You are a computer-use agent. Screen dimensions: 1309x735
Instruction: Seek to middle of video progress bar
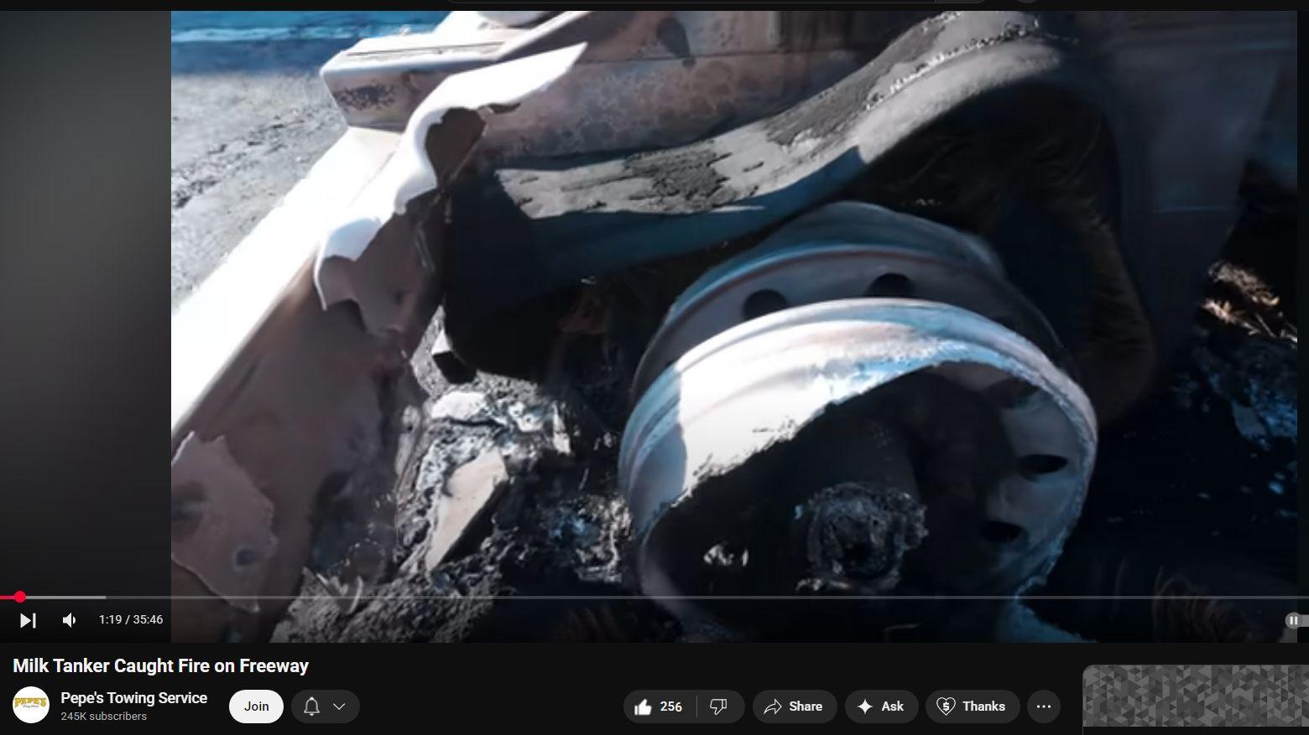[654, 598]
